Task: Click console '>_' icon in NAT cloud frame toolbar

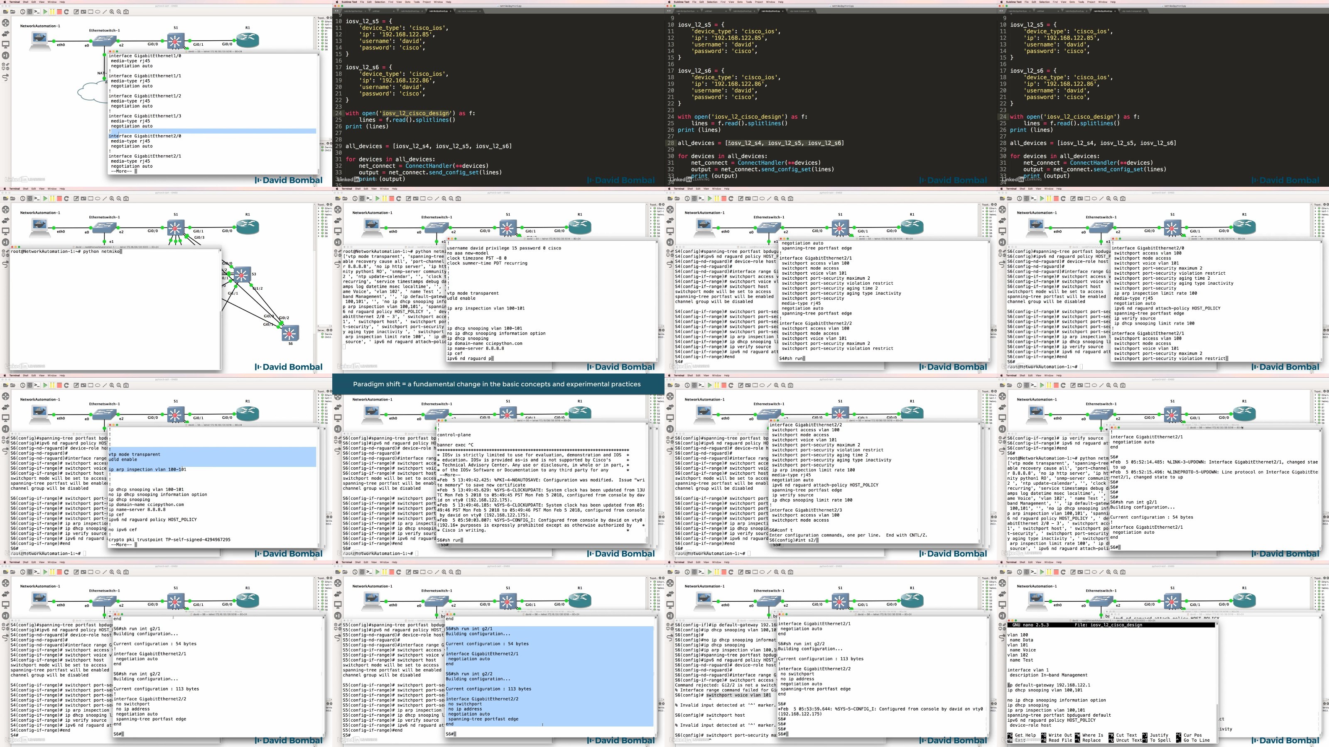Action: tap(37, 11)
